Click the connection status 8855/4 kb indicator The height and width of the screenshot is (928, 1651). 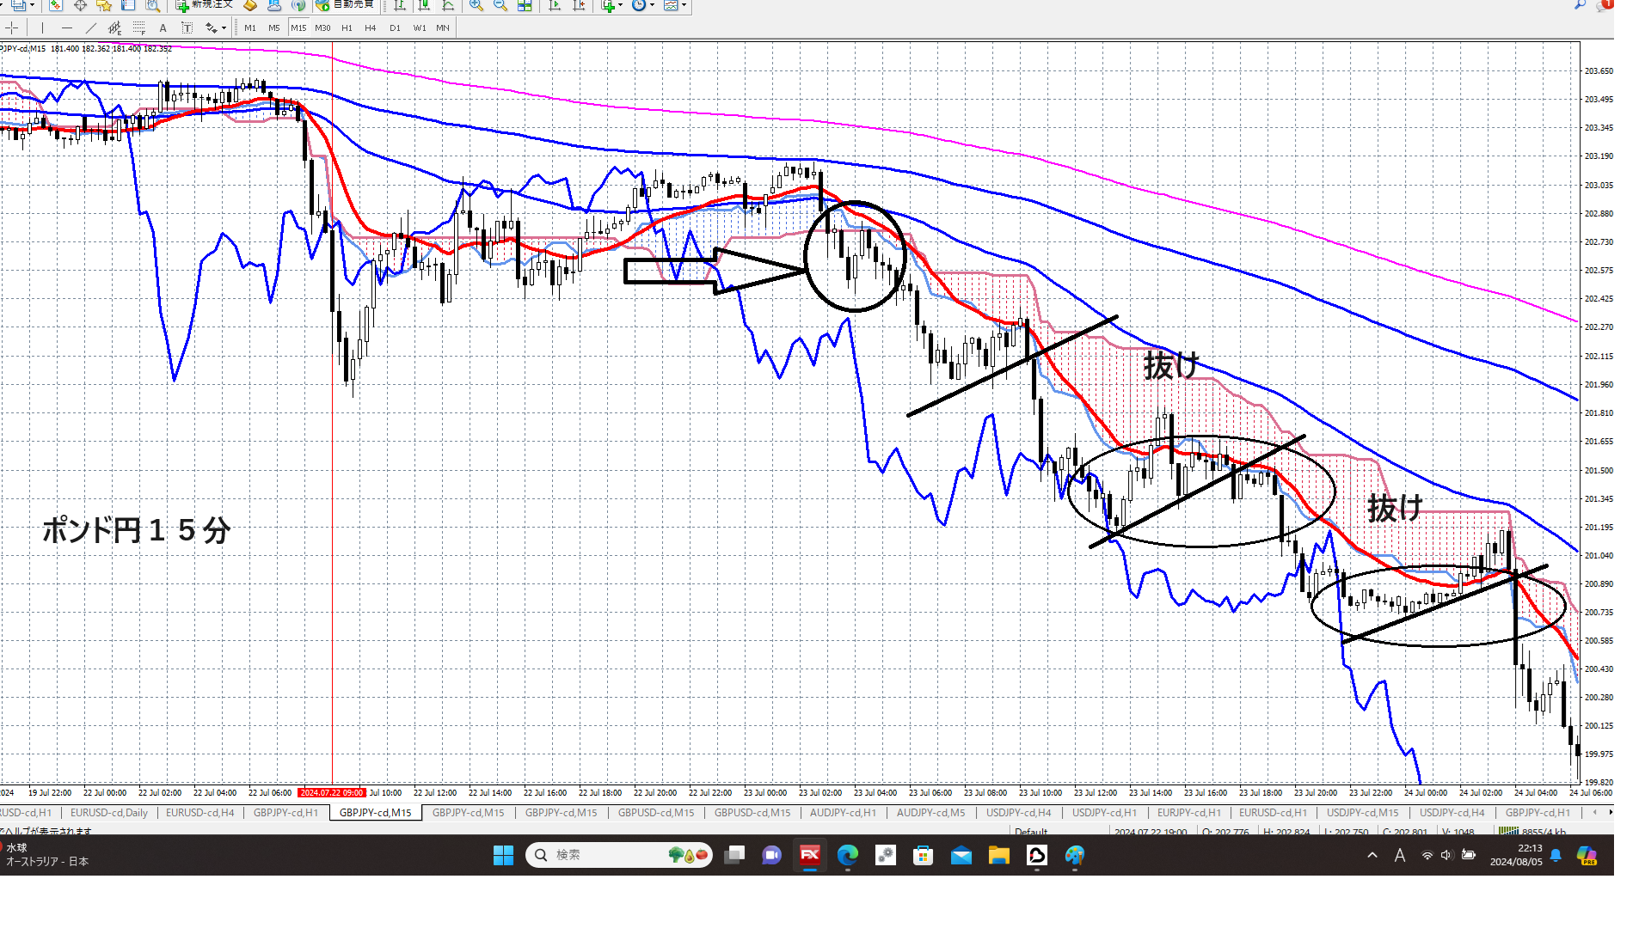pos(1533,832)
